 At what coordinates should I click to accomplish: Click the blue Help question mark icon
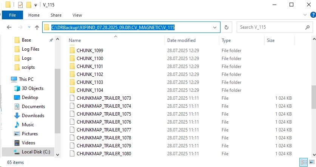[313, 15]
